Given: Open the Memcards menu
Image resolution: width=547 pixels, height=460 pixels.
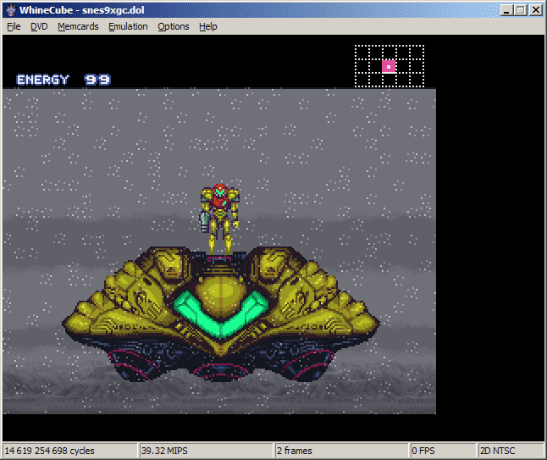Looking at the screenshot, I should point(77,26).
